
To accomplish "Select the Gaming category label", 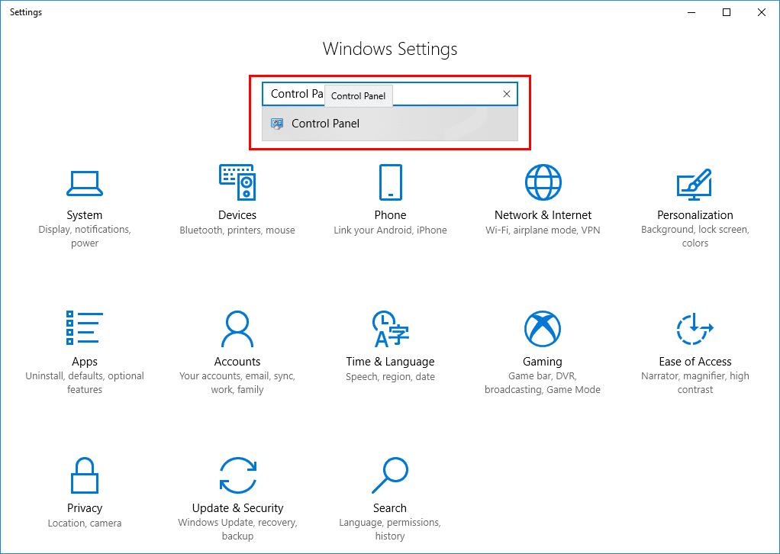I will [x=543, y=362].
